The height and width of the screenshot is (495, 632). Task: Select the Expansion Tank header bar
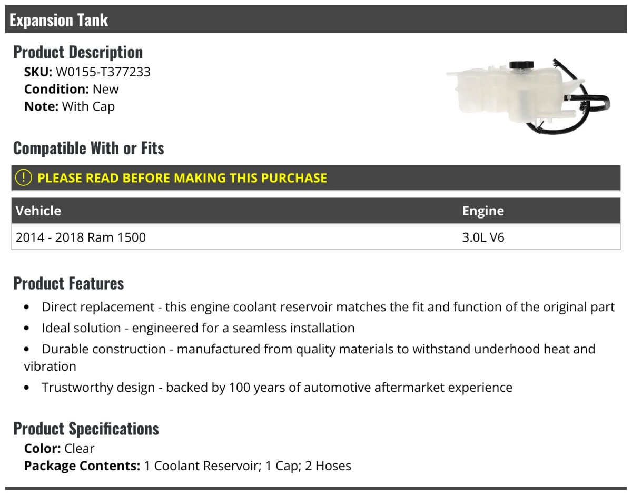coord(316,19)
